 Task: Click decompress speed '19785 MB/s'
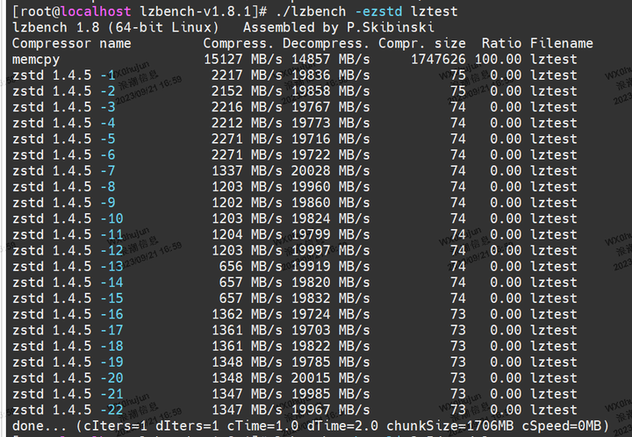[x=331, y=362]
